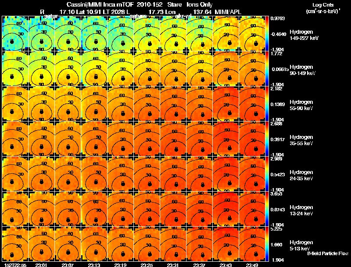
Task: Click the 2.688 color scale maximum
Action: (276, 124)
